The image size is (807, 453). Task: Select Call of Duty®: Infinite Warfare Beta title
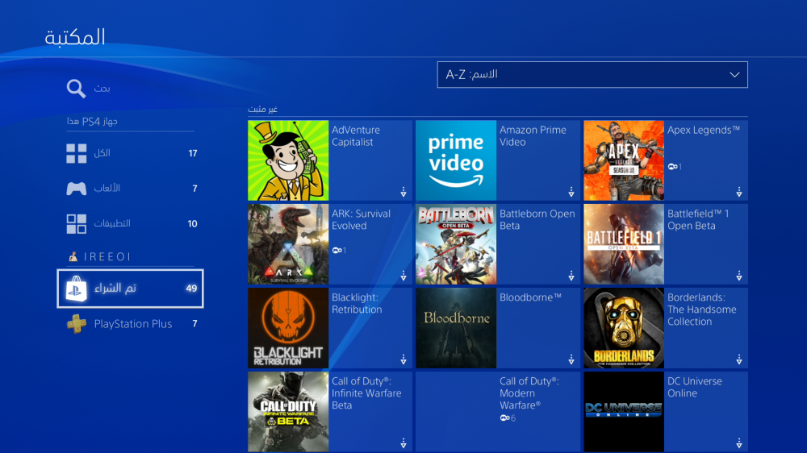pyautogui.click(x=366, y=393)
